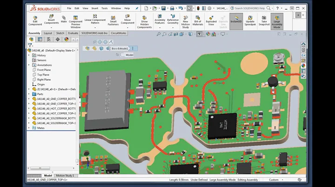The image size is (335, 187).
Task: Open the DisplayManager color ball tab
Action: pyautogui.click(x=67, y=39)
